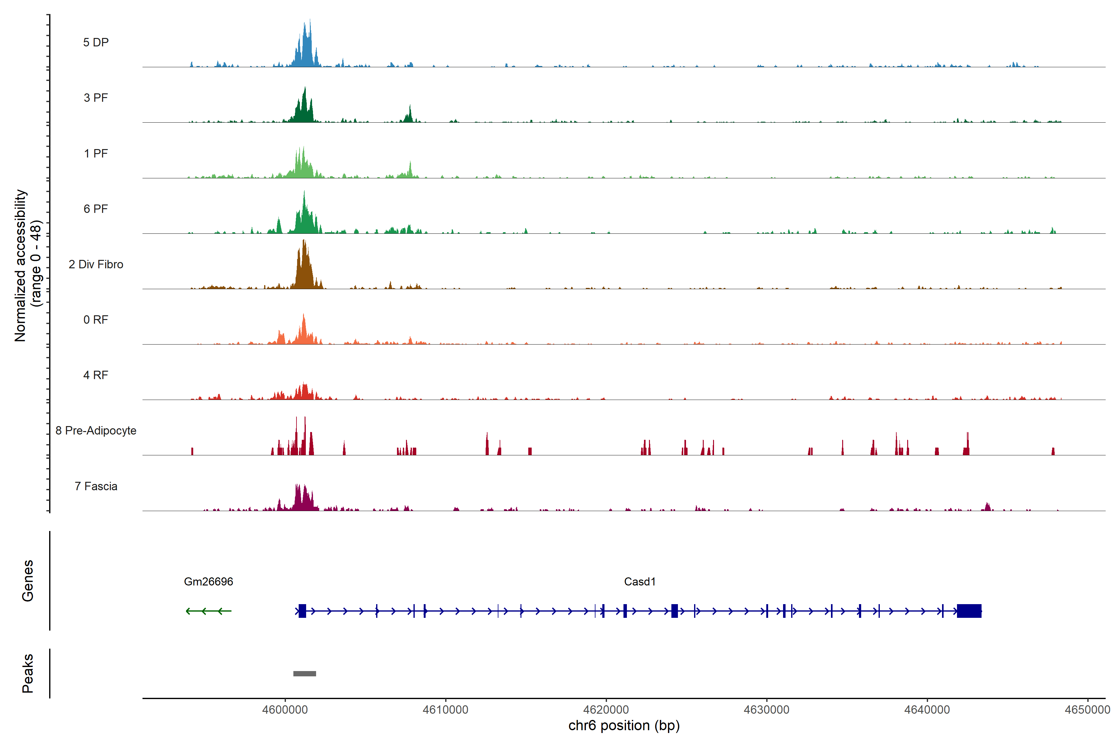Click the 3 PF track label
Image resolution: width=1120 pixels, height=747 pixels.
(x=96, y=98)
